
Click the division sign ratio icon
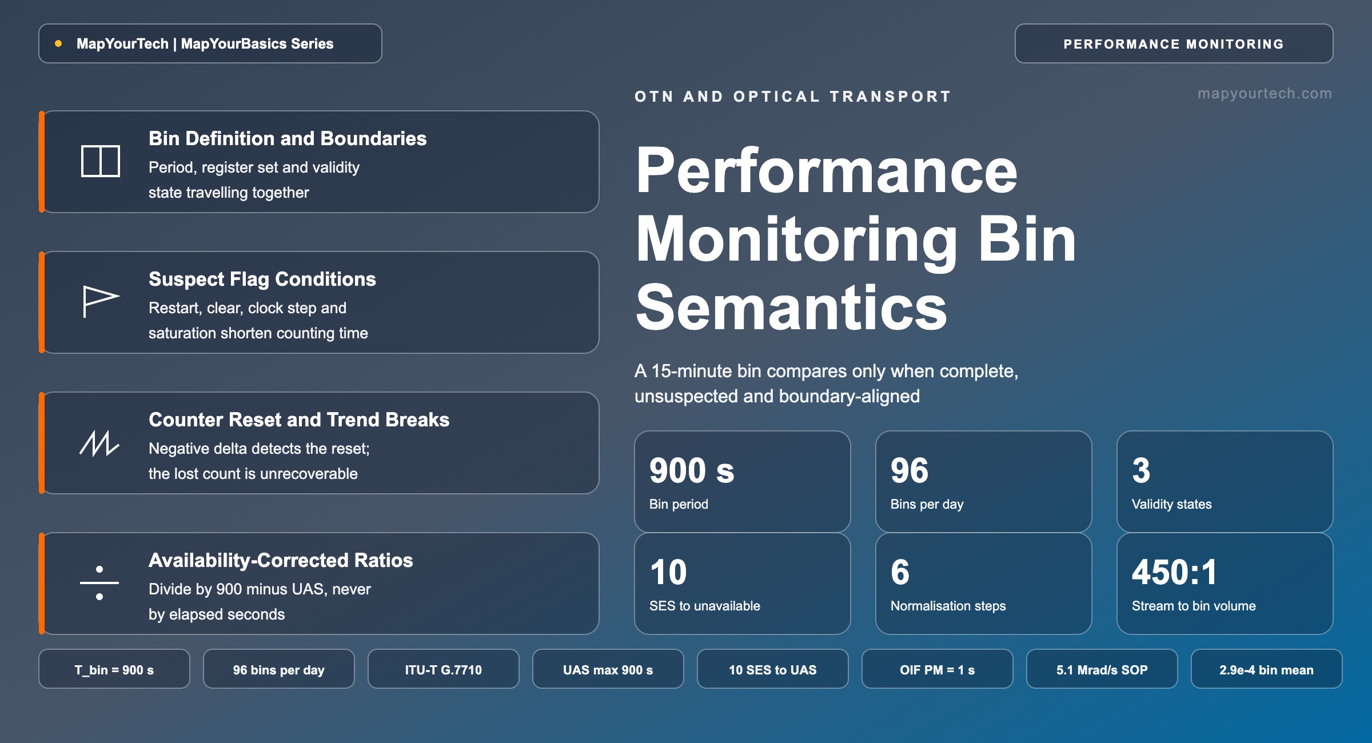(99, 583)
